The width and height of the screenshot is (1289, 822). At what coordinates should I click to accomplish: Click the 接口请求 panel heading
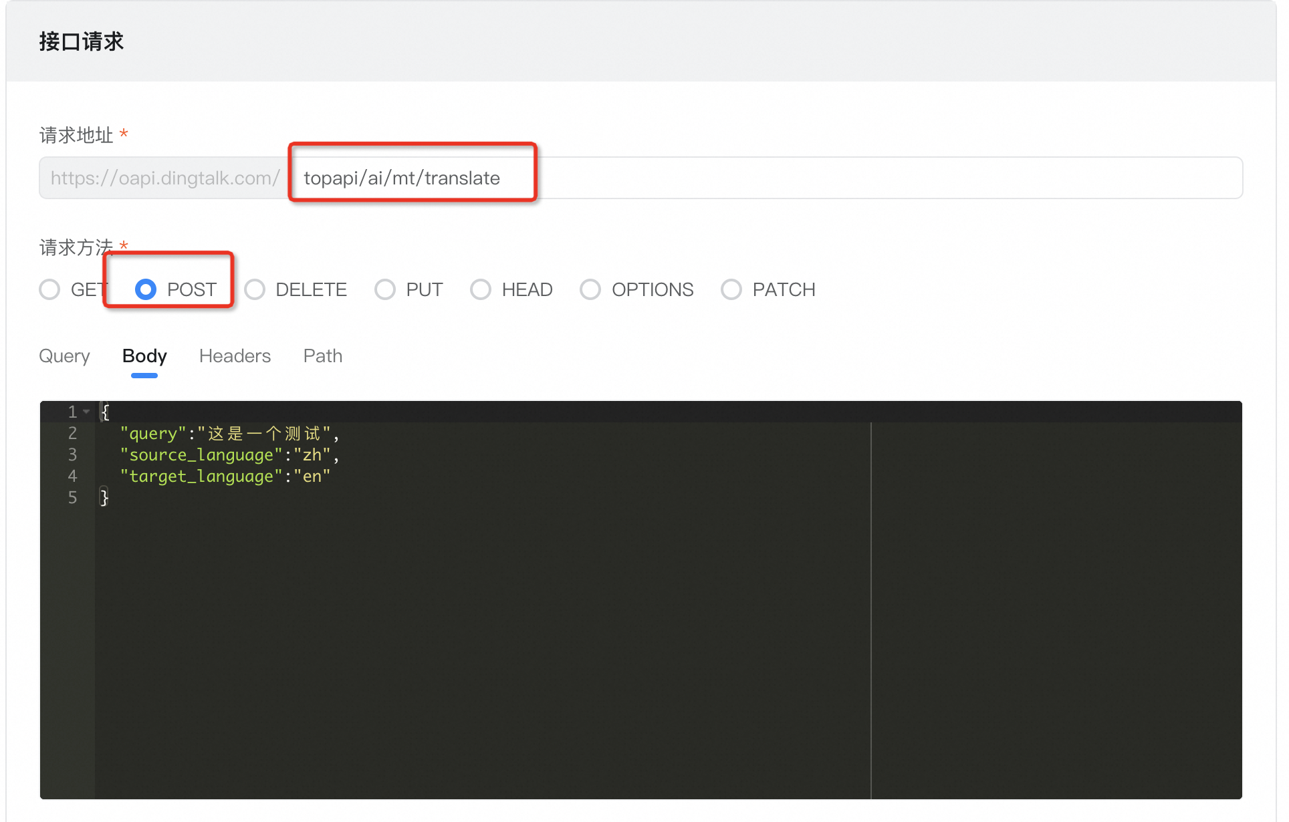coord(82,41)
